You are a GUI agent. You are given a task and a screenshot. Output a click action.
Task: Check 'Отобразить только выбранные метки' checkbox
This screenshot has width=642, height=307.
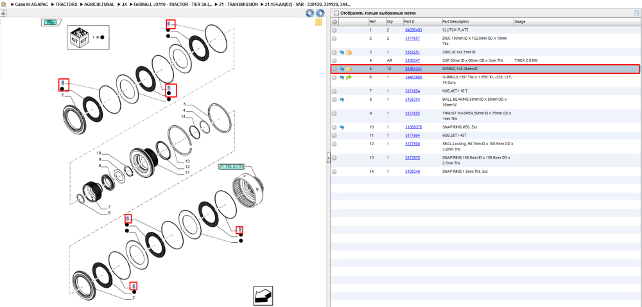pyautogui.click(x=336, y=13)
